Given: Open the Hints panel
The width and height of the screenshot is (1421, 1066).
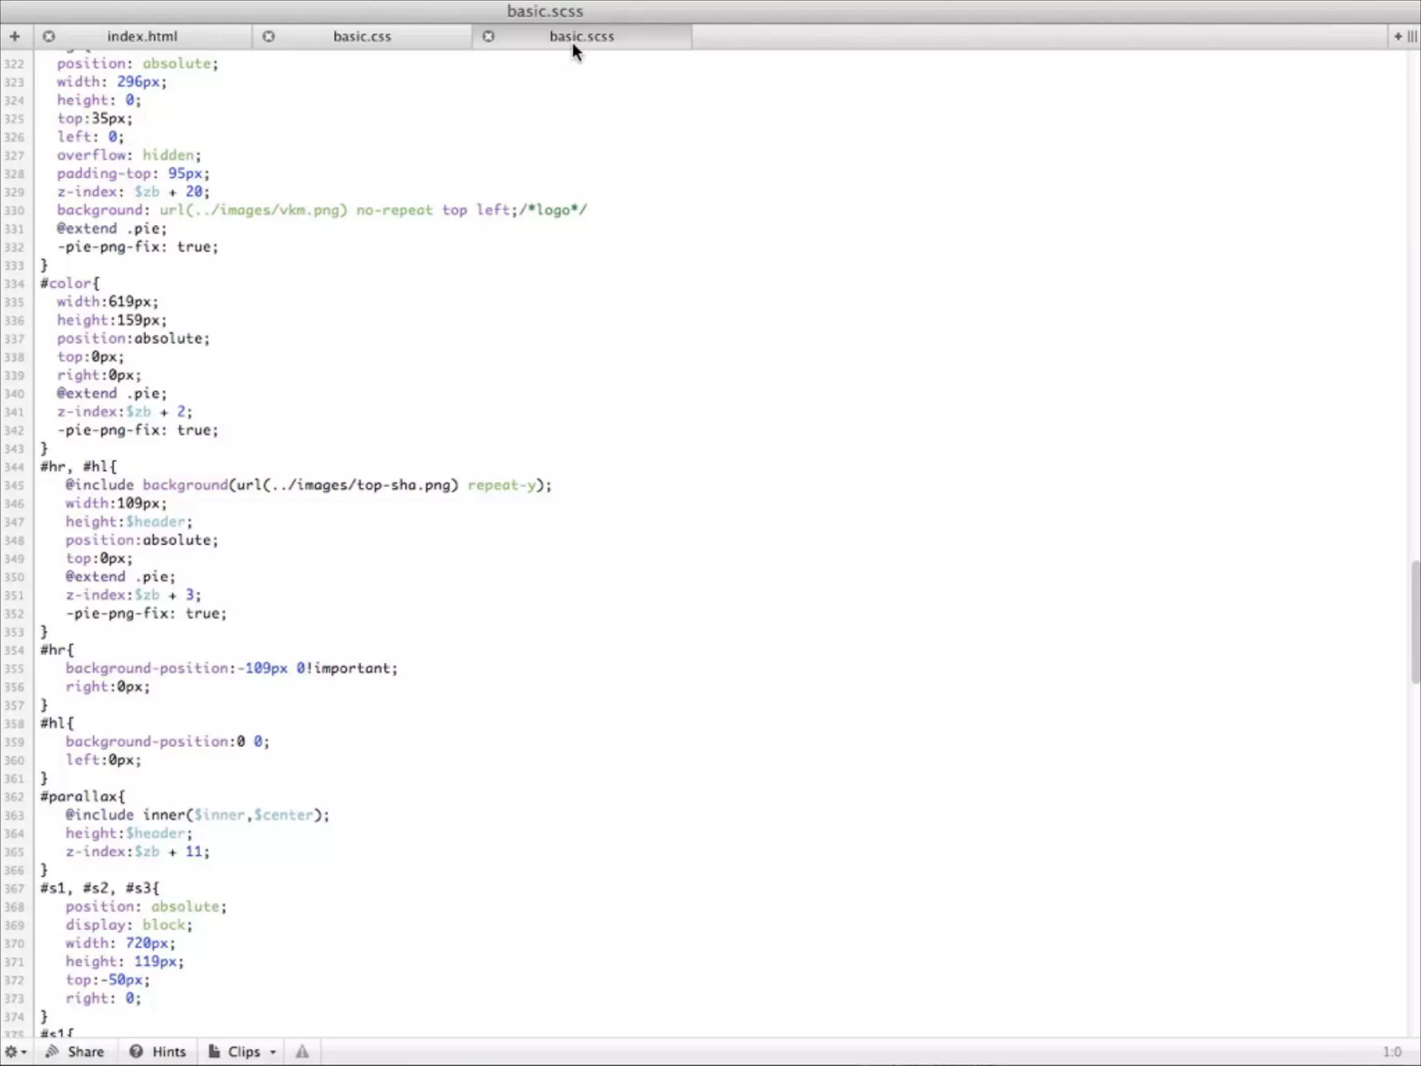Looking at the screenshot, I should point(169,1051).
